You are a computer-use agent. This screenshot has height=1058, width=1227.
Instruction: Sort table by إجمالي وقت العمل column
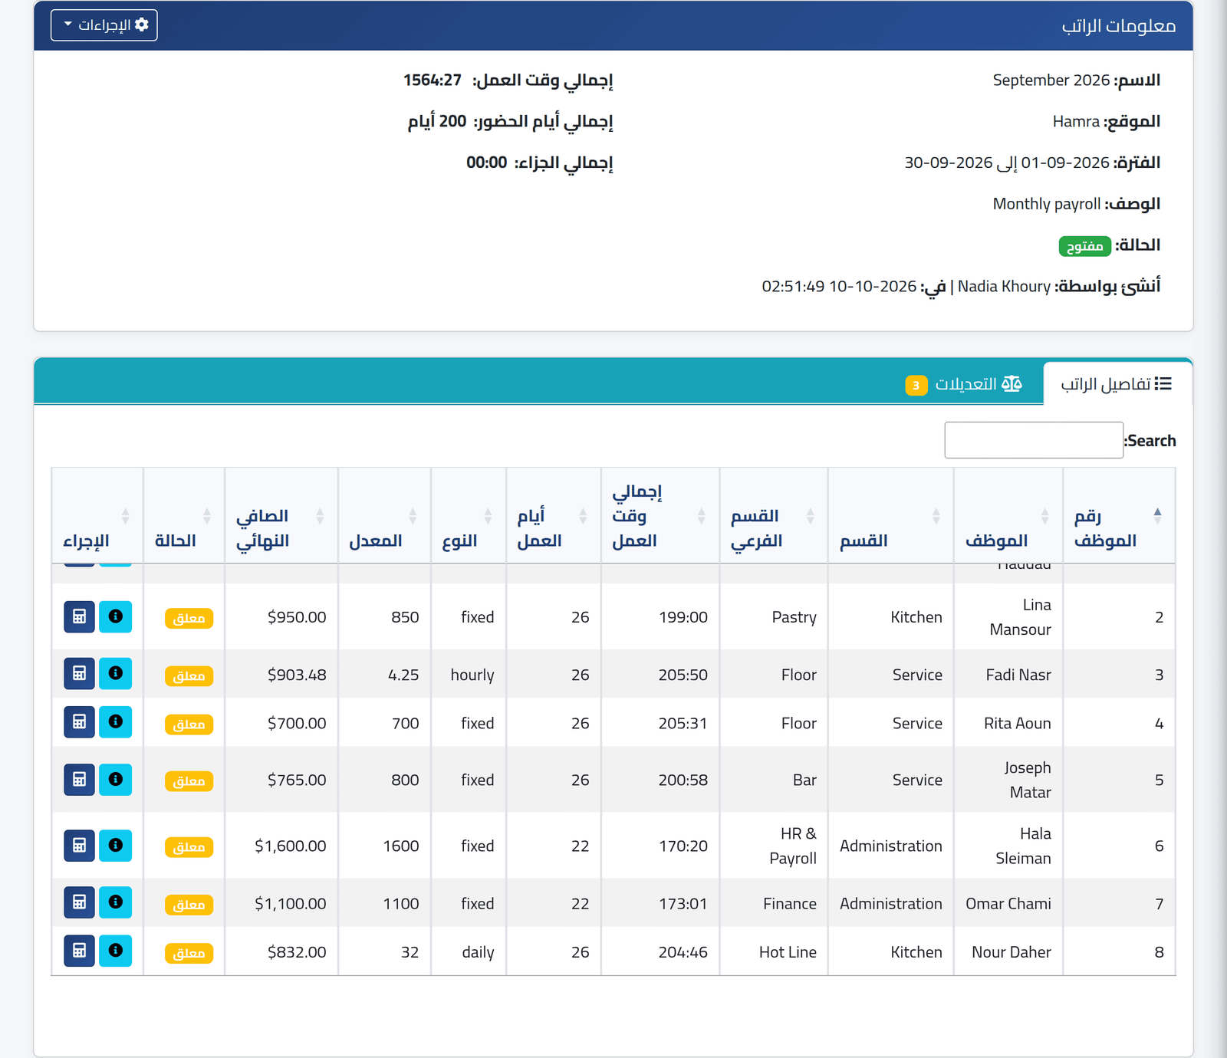coord(660,516)
